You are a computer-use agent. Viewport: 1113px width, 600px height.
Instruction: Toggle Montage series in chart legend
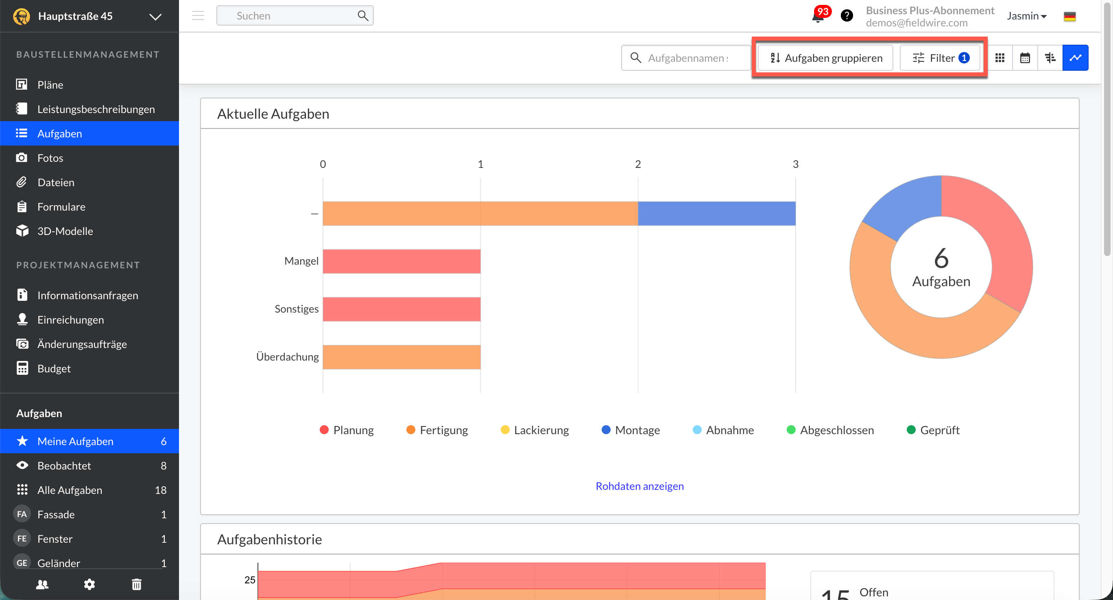tap(631, 430)
